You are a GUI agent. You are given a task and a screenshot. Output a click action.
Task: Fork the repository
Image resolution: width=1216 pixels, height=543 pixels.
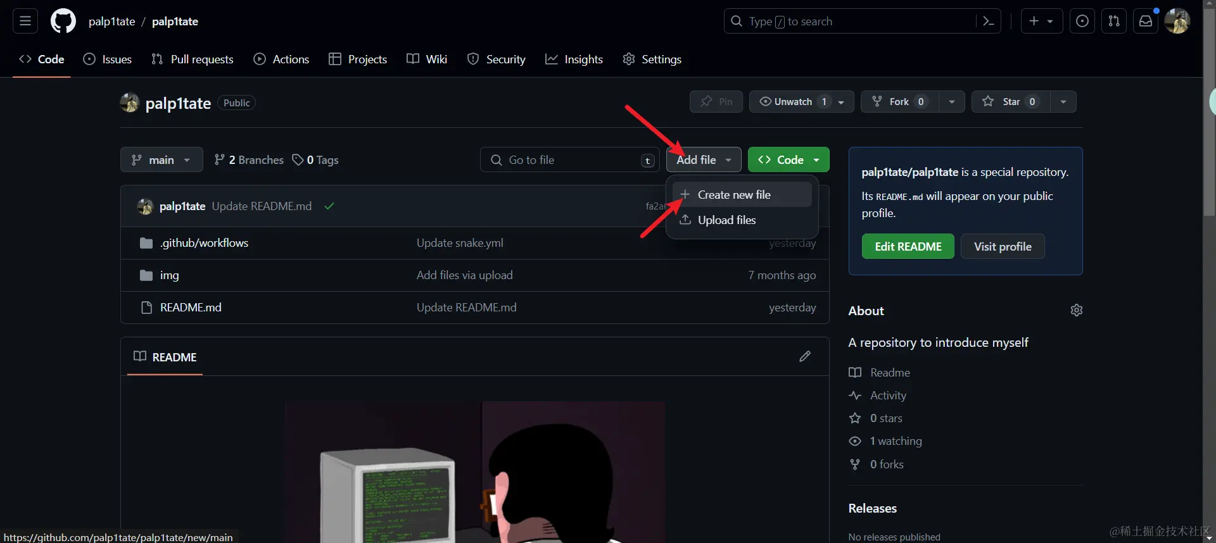(900, 101)
